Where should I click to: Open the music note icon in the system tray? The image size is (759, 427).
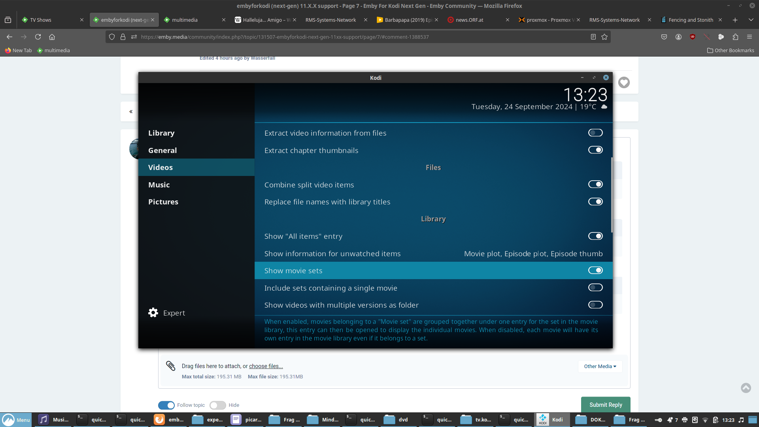pyautogui.click(x=741, y=420)
